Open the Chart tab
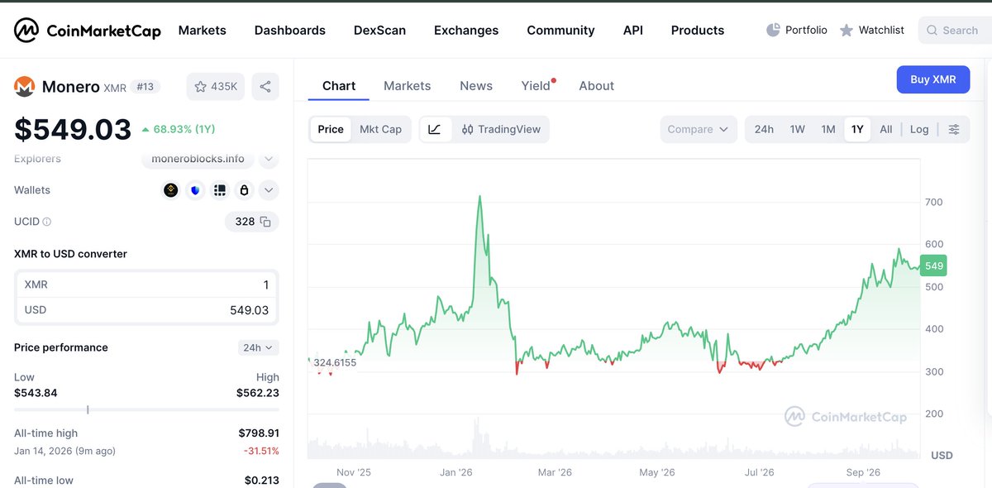The height and width of the screenshot is (488, 992). point(339,86)
